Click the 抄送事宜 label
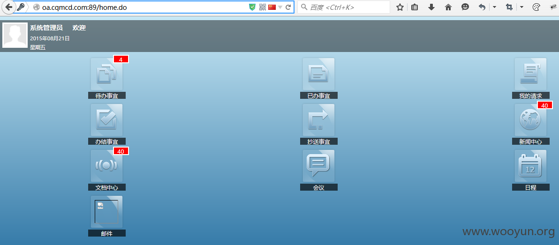This screenshot has width=559, height=245. coord(319,141)
